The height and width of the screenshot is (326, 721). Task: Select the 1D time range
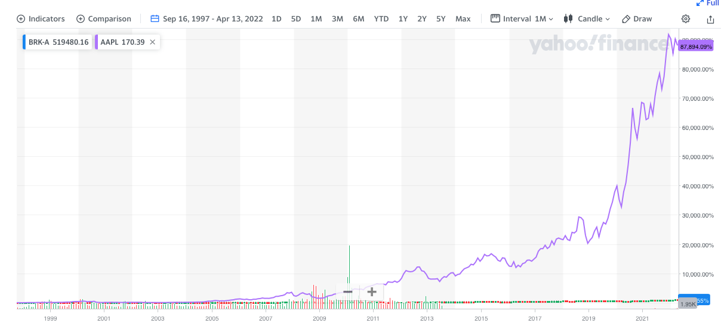276,18
